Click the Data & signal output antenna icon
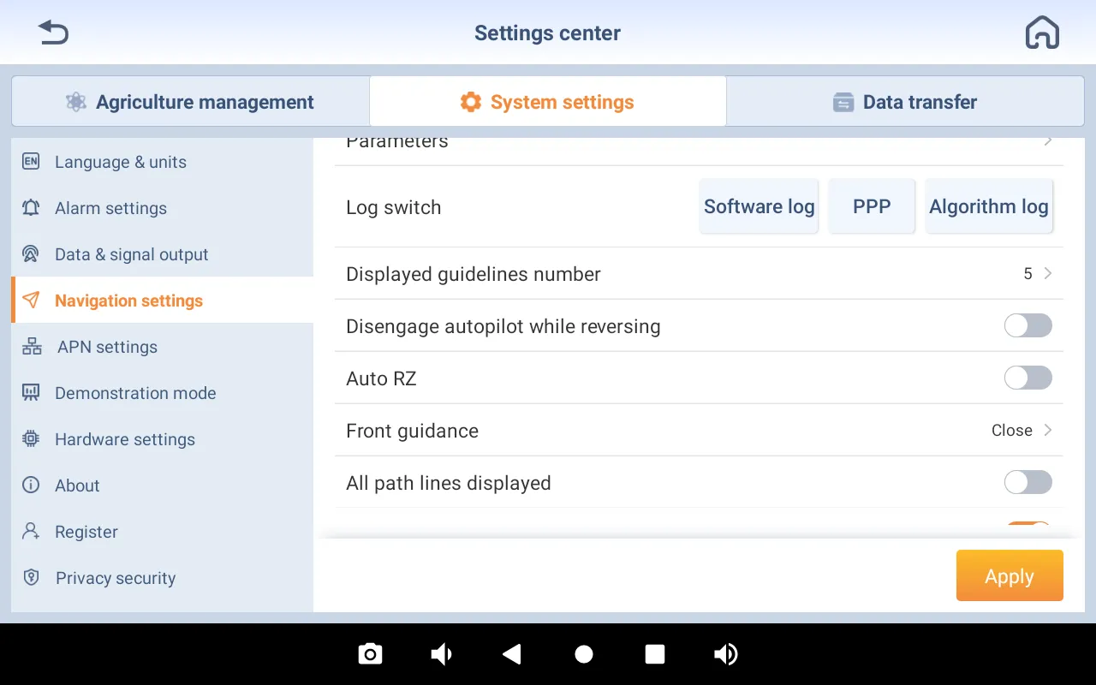 [x=31, y=254]
